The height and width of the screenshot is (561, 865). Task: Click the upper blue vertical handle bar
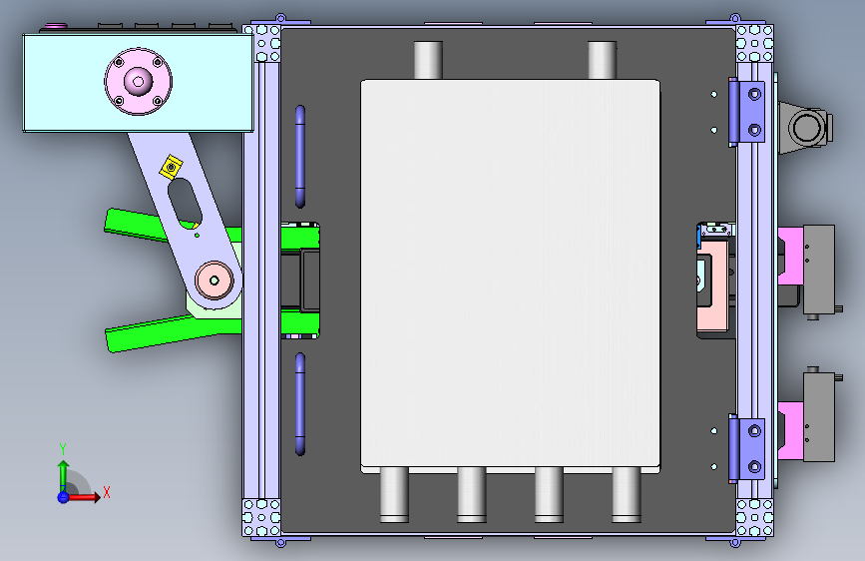(300, 157)
